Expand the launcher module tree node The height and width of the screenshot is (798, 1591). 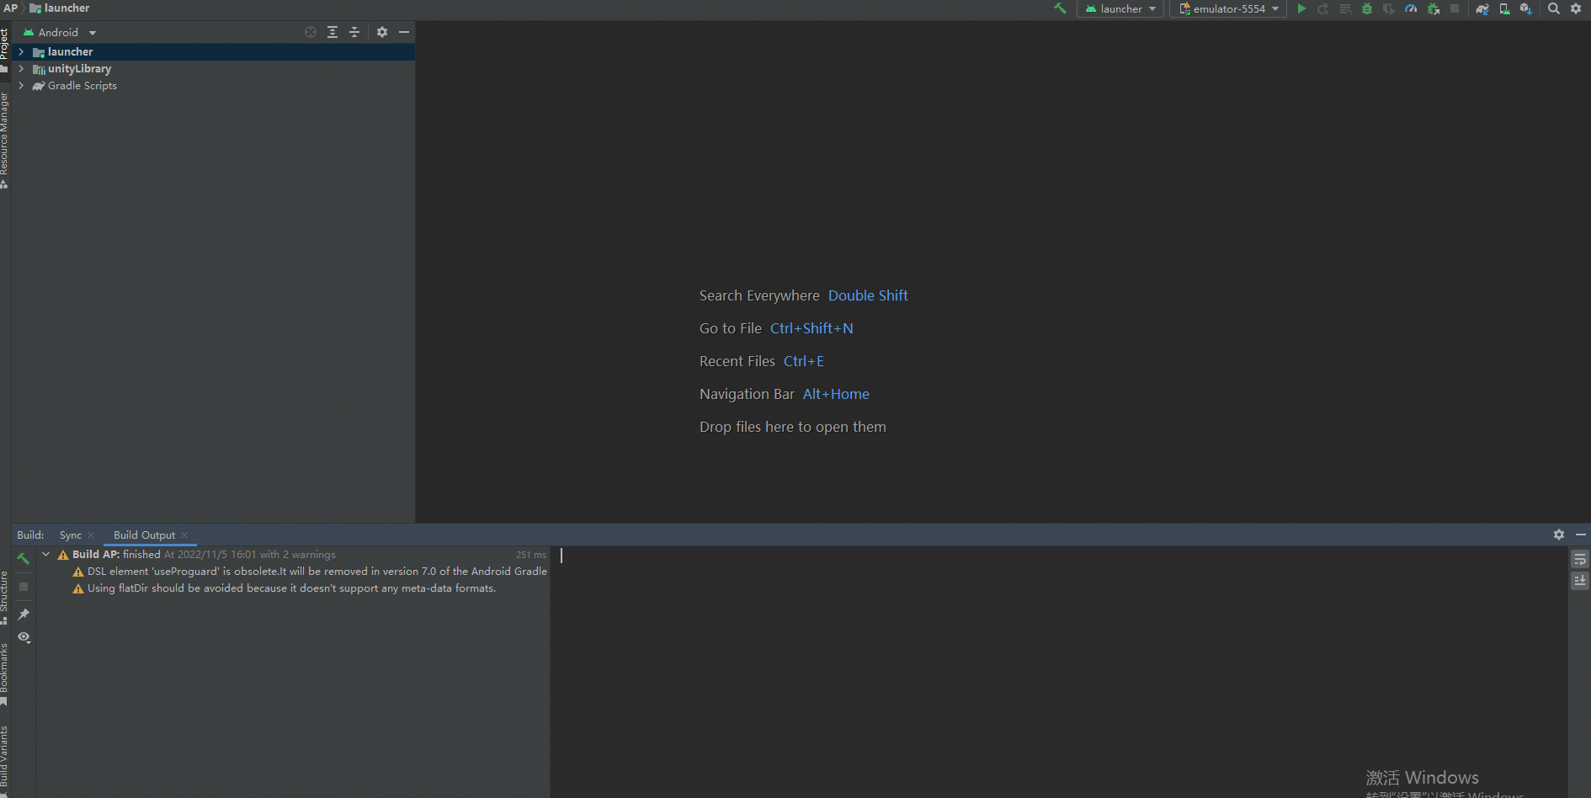21,52
